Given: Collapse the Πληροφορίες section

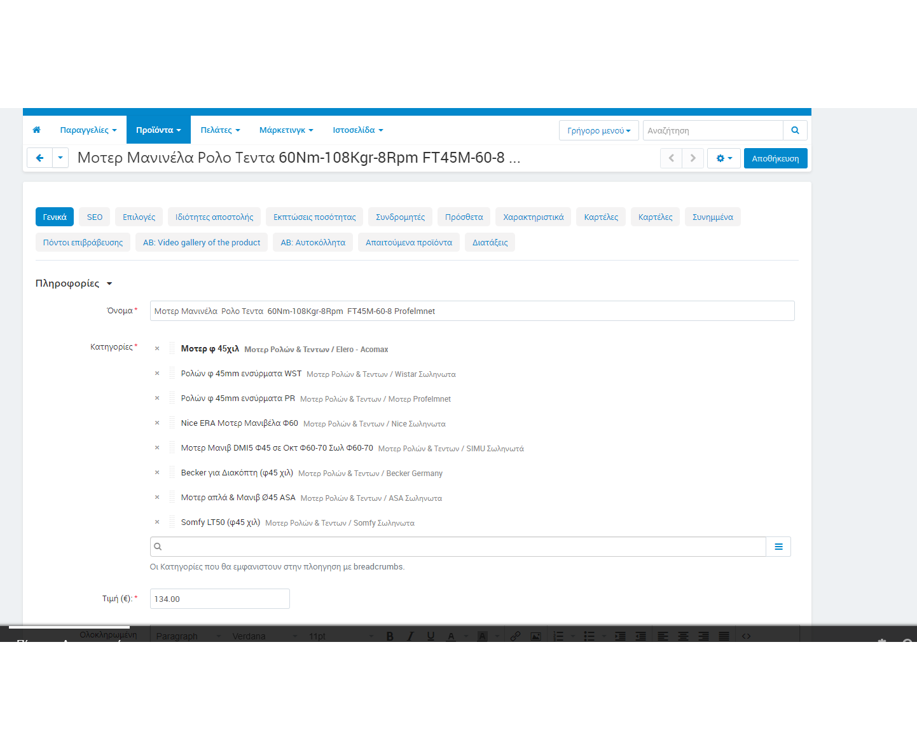Looking at the screenshot, I should point(74,283).
